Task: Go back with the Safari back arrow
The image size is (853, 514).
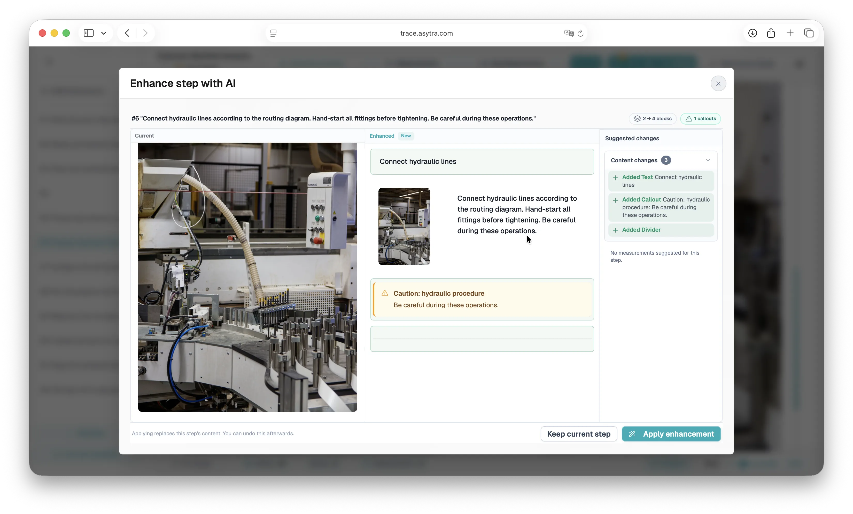Action: click(x=127, y=33)
